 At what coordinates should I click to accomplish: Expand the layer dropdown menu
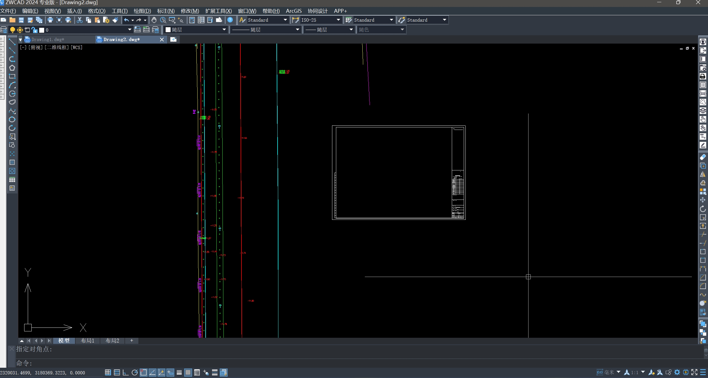130,29
